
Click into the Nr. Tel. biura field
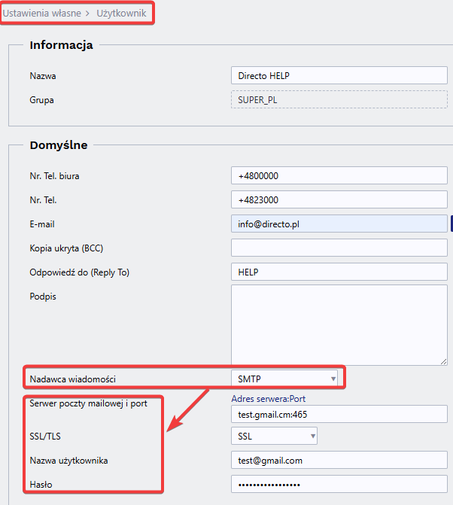coord(339,176)
